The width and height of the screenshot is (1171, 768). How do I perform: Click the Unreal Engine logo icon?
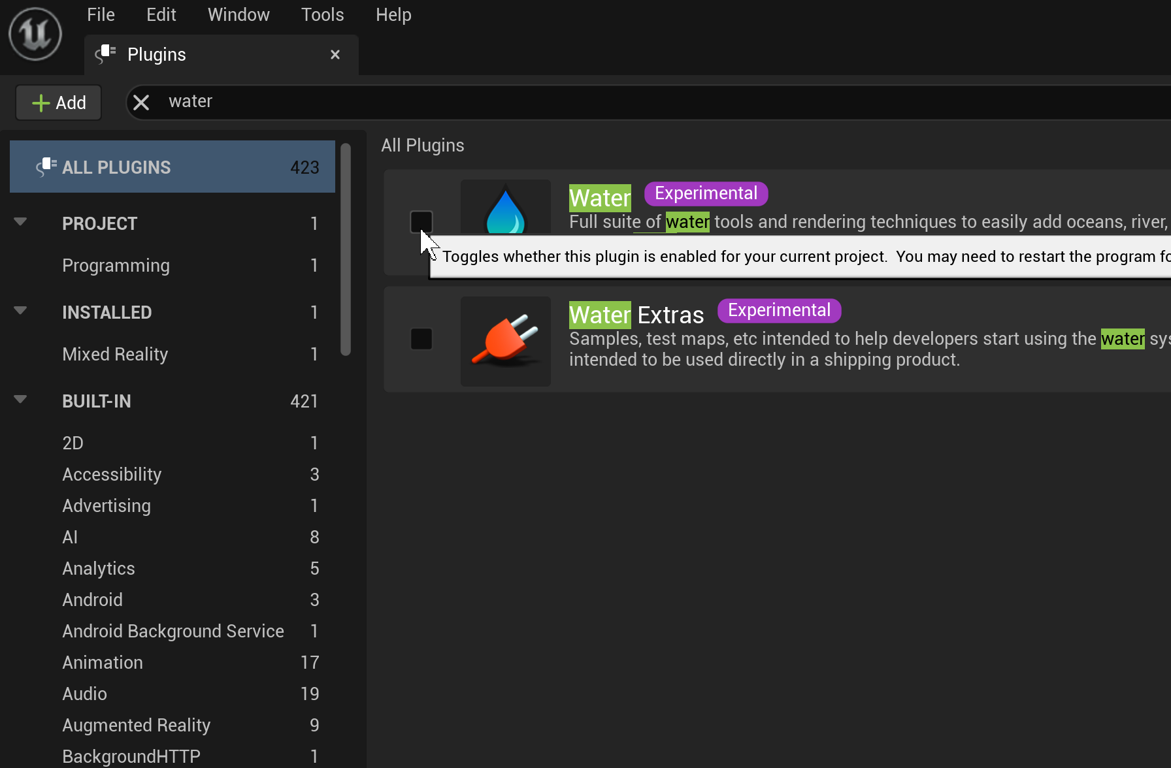coord(35,34)
